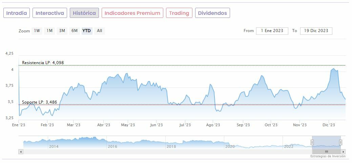The width and height of the screenshot is (352, 163).
Task: Go to the Trading tab
Action: [179, 13]
